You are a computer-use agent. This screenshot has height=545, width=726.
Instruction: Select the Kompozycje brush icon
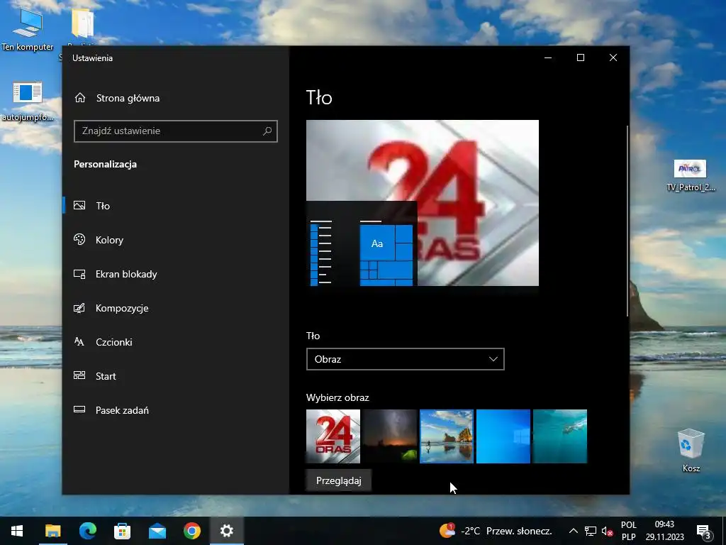[x=79, y=308]
